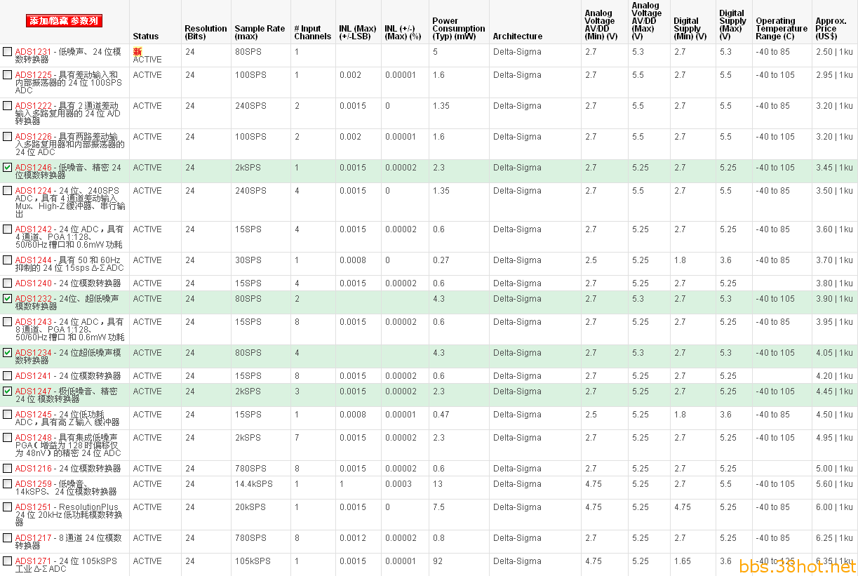Click the 6.00 | 1ku price cell
The image size is (858, 576).
[834, 507]
